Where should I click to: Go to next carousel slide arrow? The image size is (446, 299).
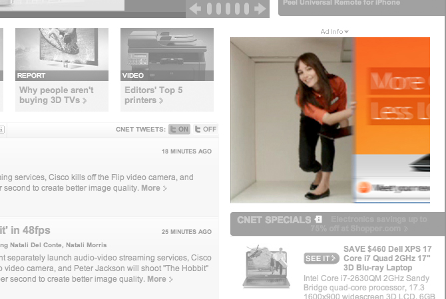[260, 9]
